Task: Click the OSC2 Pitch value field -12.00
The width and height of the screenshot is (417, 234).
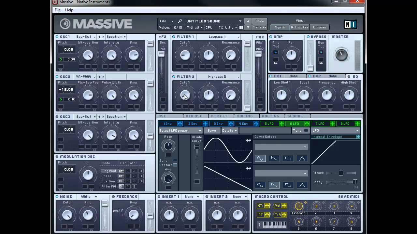Action: pyautogui.click(x=66, y=89)
